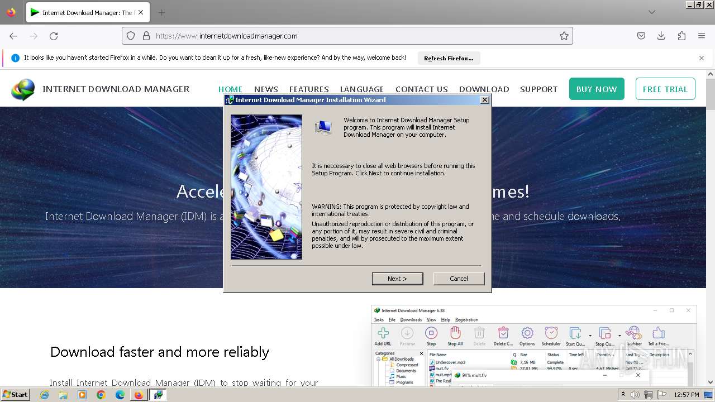Launch Google Chrome from taskbar
This screenshot has height=402, width=715.
tap(101, 395)
